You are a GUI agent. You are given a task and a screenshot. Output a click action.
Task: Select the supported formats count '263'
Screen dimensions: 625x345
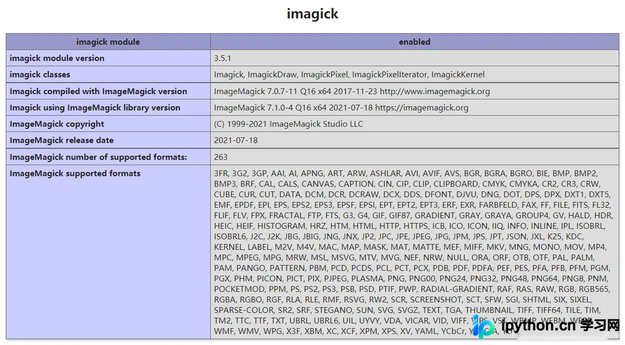[x=221, y=157]
